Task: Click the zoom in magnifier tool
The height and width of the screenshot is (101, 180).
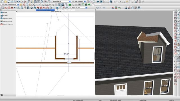Action: coord(178,15)
